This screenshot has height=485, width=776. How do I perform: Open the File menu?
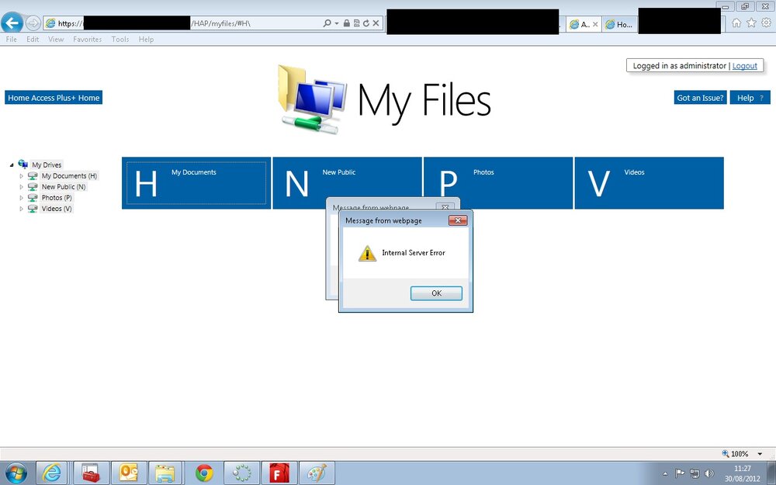[12, 39]
